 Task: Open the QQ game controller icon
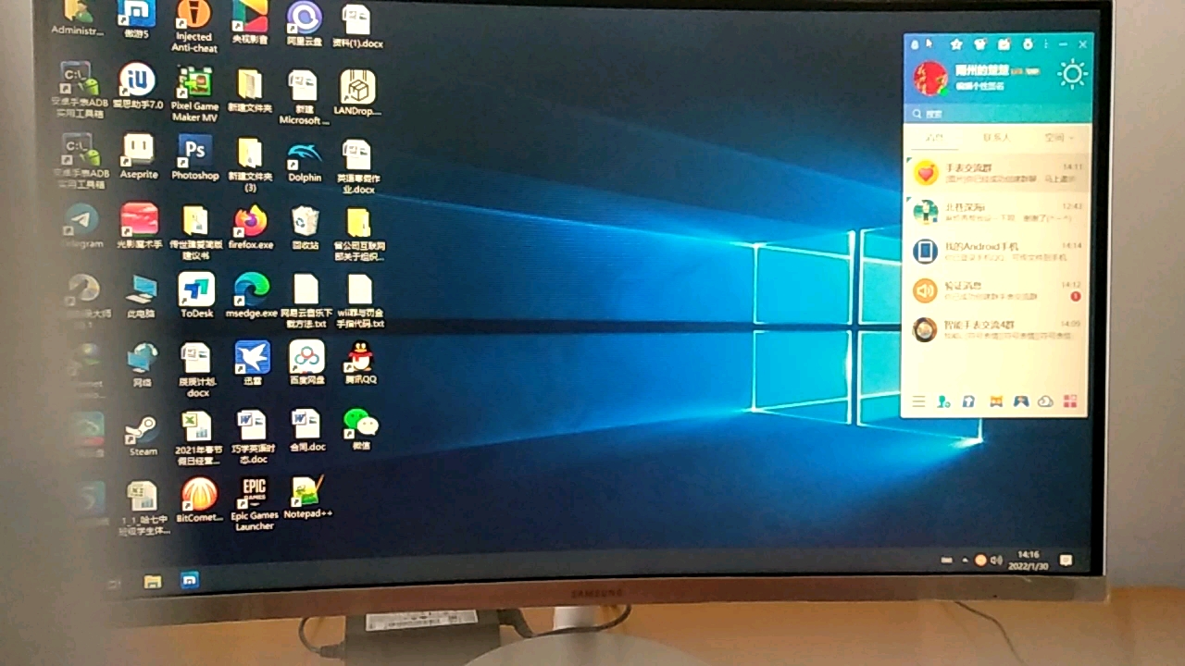pyautogui.click(x=1020, y=401)
